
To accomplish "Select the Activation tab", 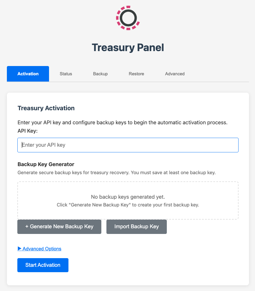I will [x=28, y=74].
